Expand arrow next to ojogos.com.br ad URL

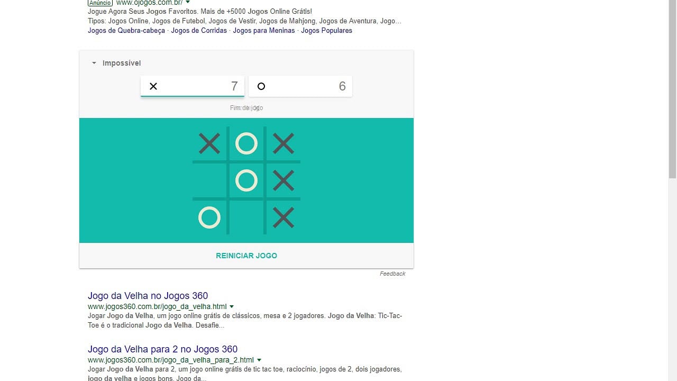(188, 3)
